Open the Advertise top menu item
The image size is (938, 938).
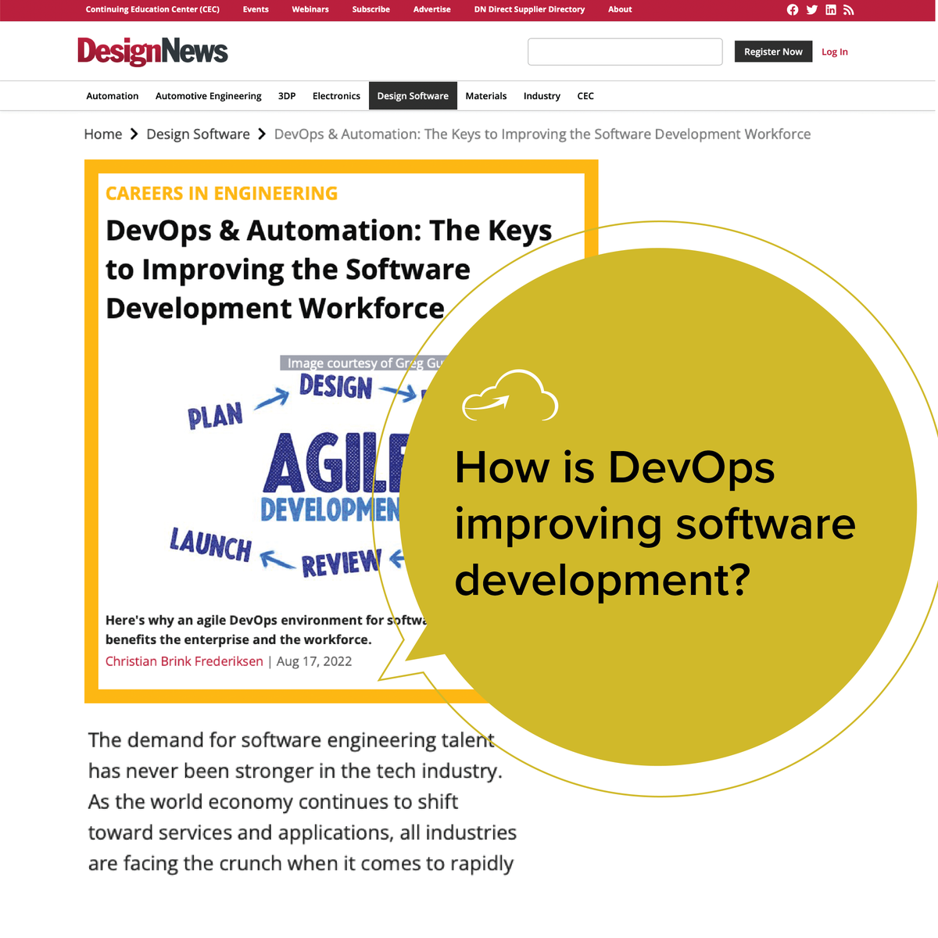tap(432, 9)
